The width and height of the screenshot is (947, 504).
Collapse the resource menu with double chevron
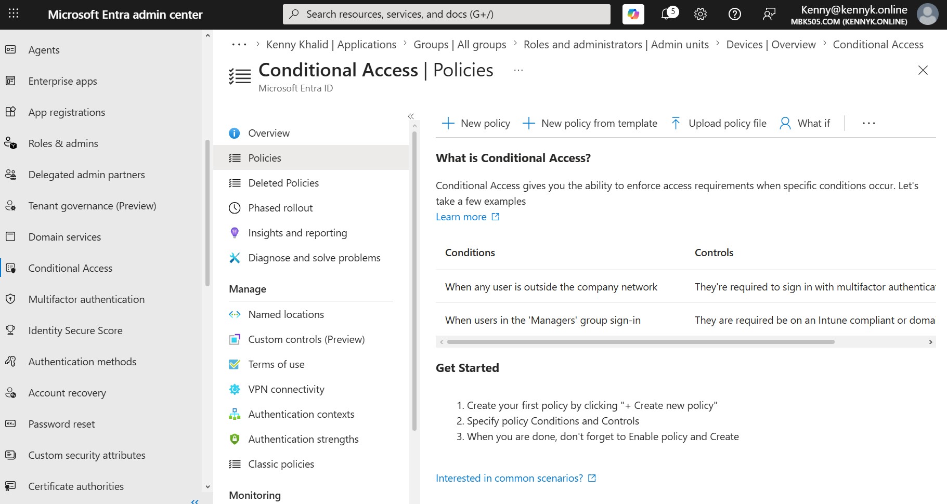[411, 116]
